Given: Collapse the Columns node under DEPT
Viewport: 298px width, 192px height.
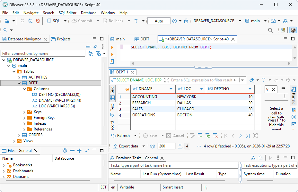Looking at the screenshot, I should 24,88.
